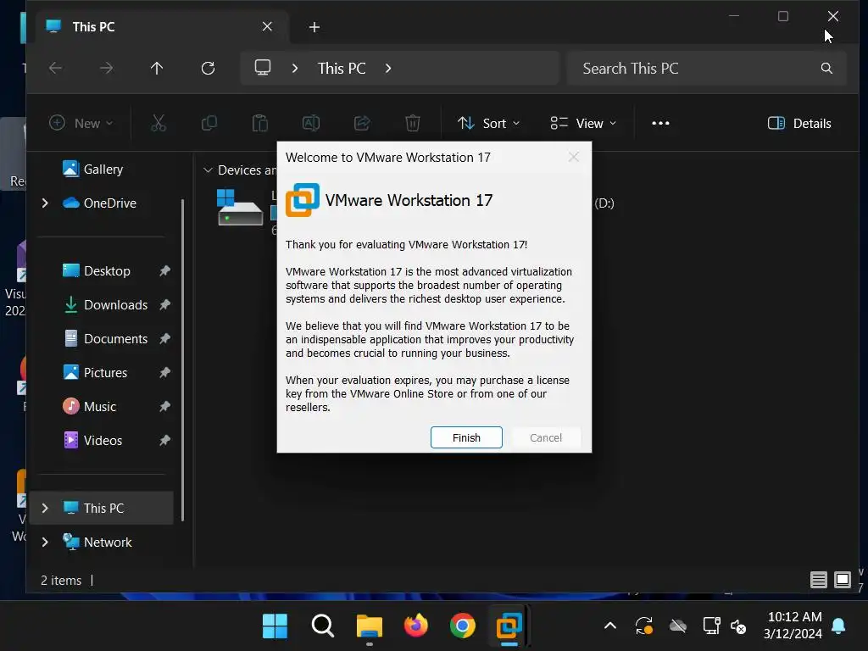The height and width of the screenshot is (651, 868).
Task: Open taskbar Search
Action: (x=323, y=626)
